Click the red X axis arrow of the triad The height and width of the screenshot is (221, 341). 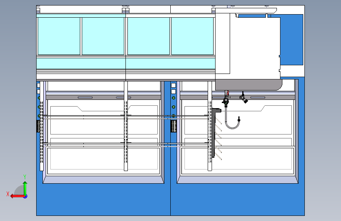[x=17, y=196]
